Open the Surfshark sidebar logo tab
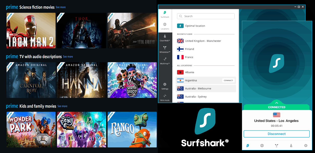 coord(165,14)
